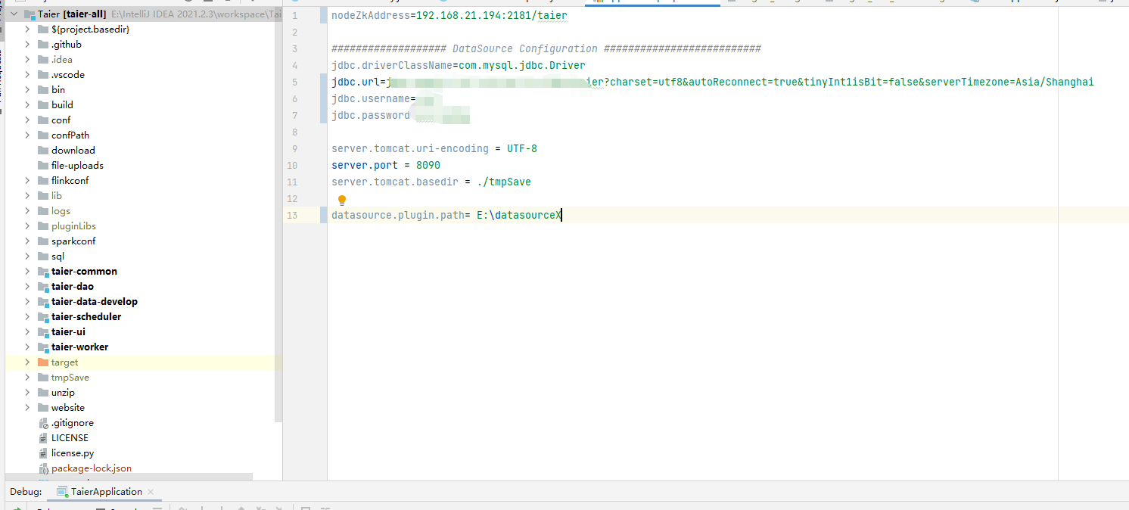
Task: Click the orange target folder icon
Action: pos(42,362)
